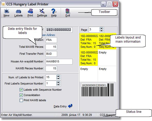Open Settings tools icon
The width and height of the screenshot is (152, 121).
click(42, 11)
